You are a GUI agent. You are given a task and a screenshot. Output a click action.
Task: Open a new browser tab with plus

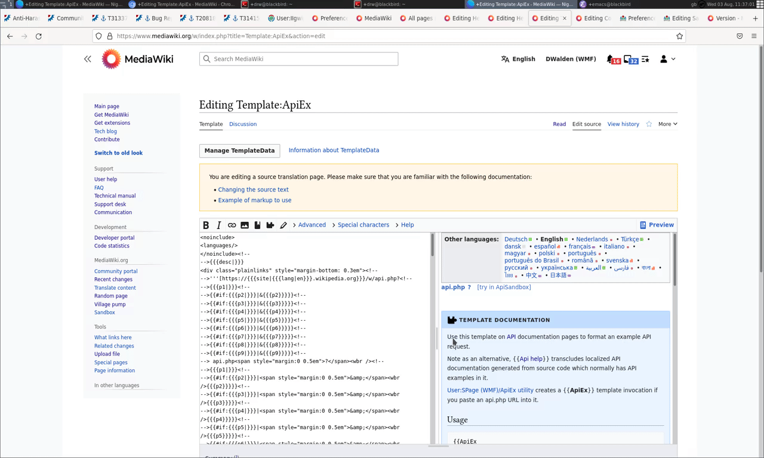756,18
